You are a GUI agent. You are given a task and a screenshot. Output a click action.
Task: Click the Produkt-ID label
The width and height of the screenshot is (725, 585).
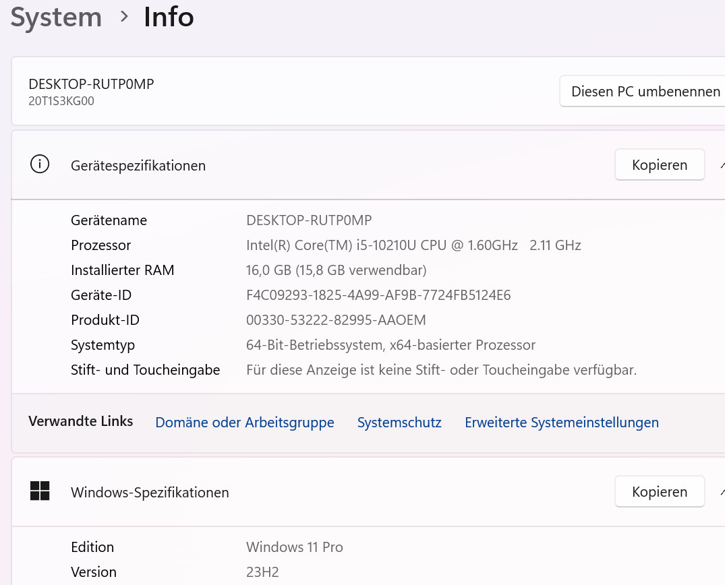click(x=105, y=320)
